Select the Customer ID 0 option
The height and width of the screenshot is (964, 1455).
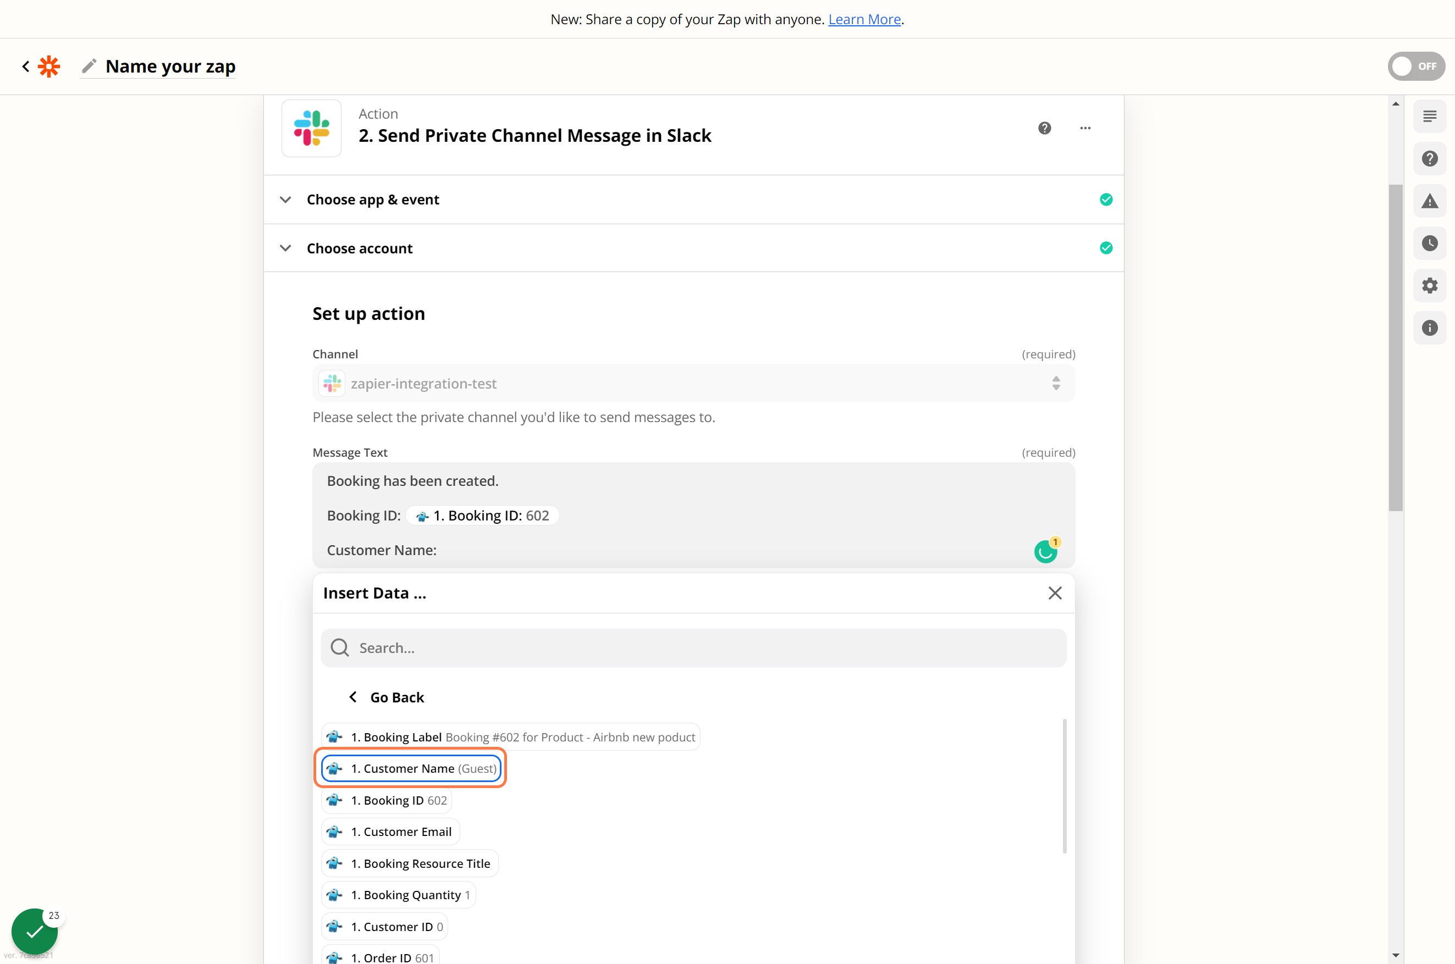(x=384, y=927)
